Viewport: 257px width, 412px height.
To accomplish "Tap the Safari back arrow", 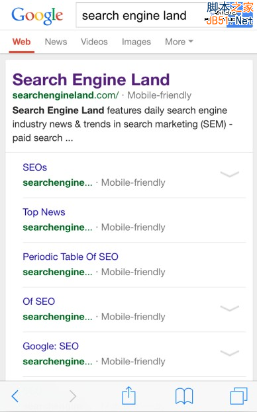I will pyautogui.click(x=15, y=396).
